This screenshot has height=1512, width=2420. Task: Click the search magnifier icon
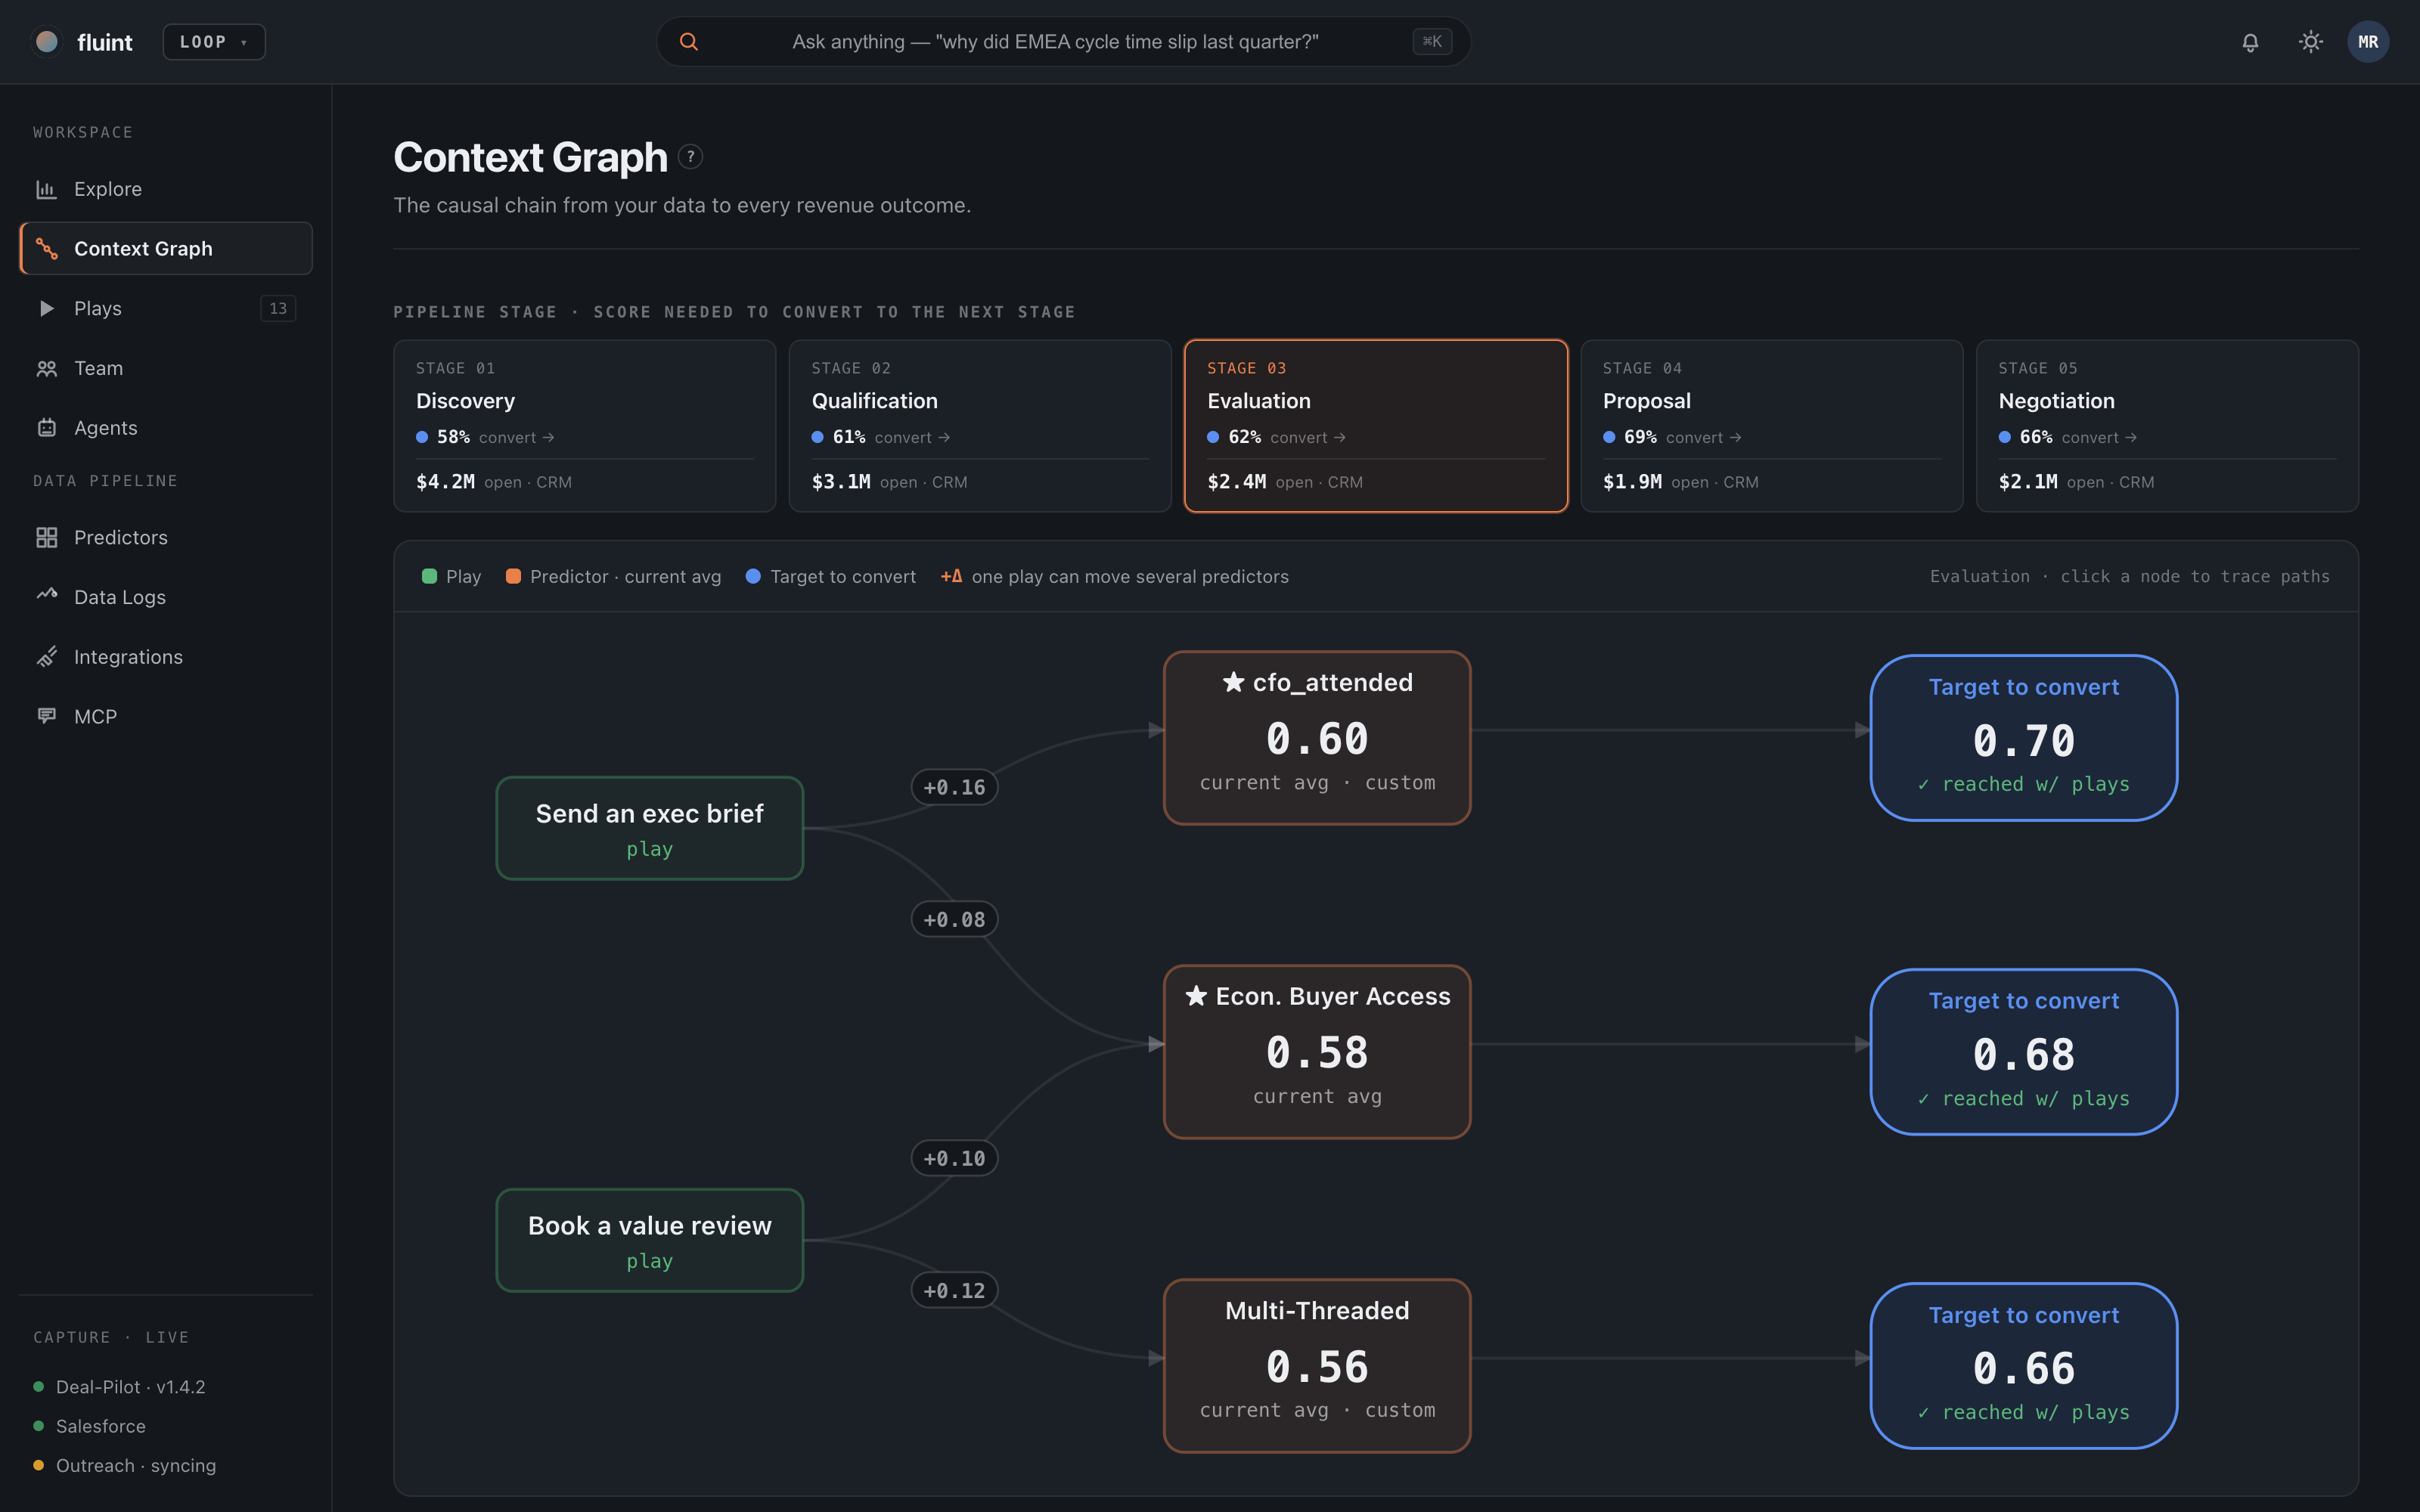(689, 41)
